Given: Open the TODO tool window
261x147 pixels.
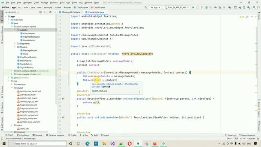Looking at the screenshot, I should pos(9,135).
